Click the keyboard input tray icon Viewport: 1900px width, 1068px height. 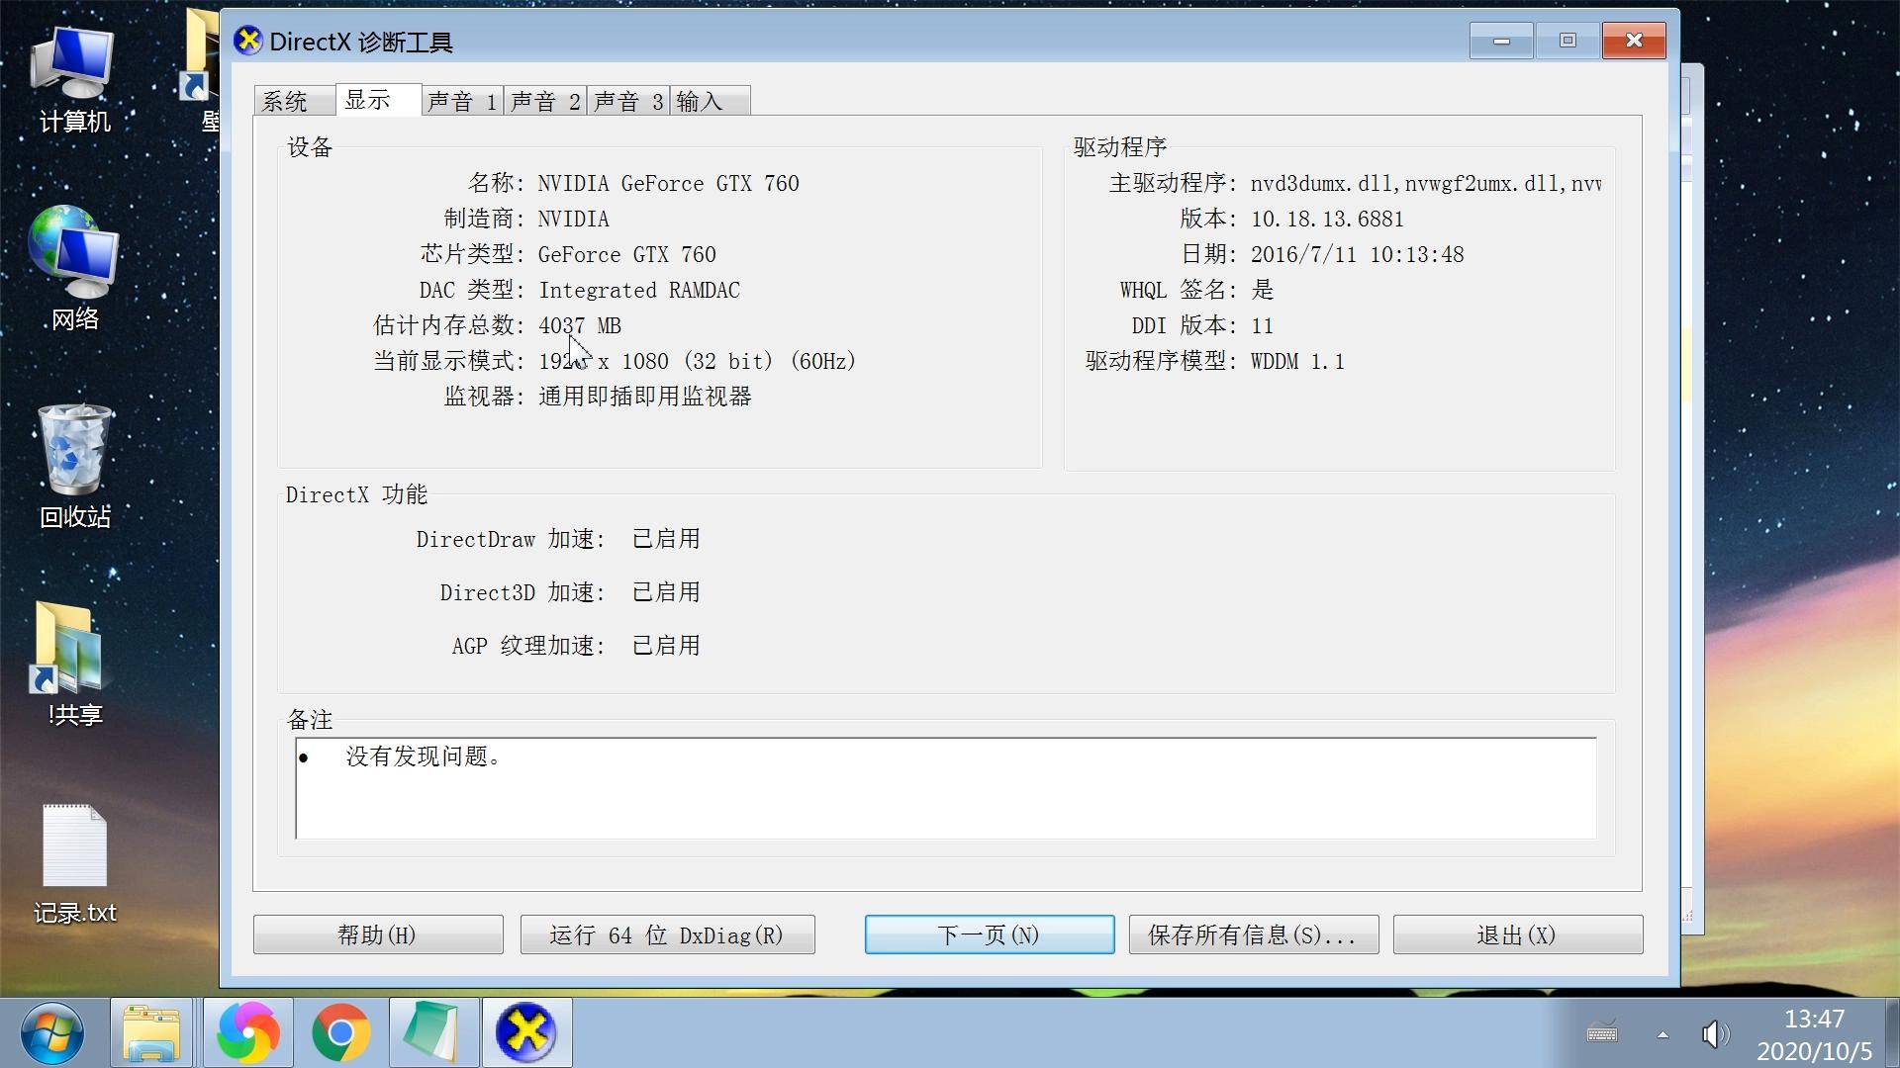(1602, 1033)
